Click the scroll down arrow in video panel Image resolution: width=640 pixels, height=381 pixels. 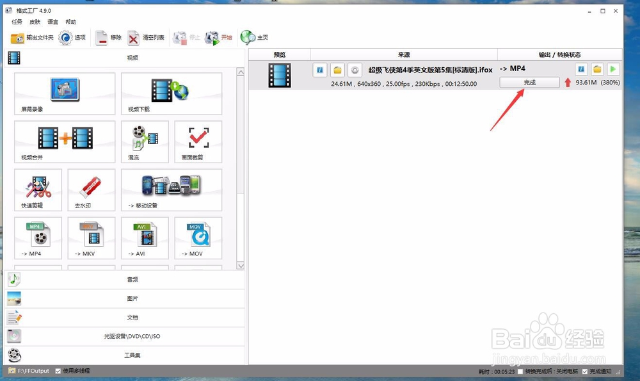pos(241,266)
